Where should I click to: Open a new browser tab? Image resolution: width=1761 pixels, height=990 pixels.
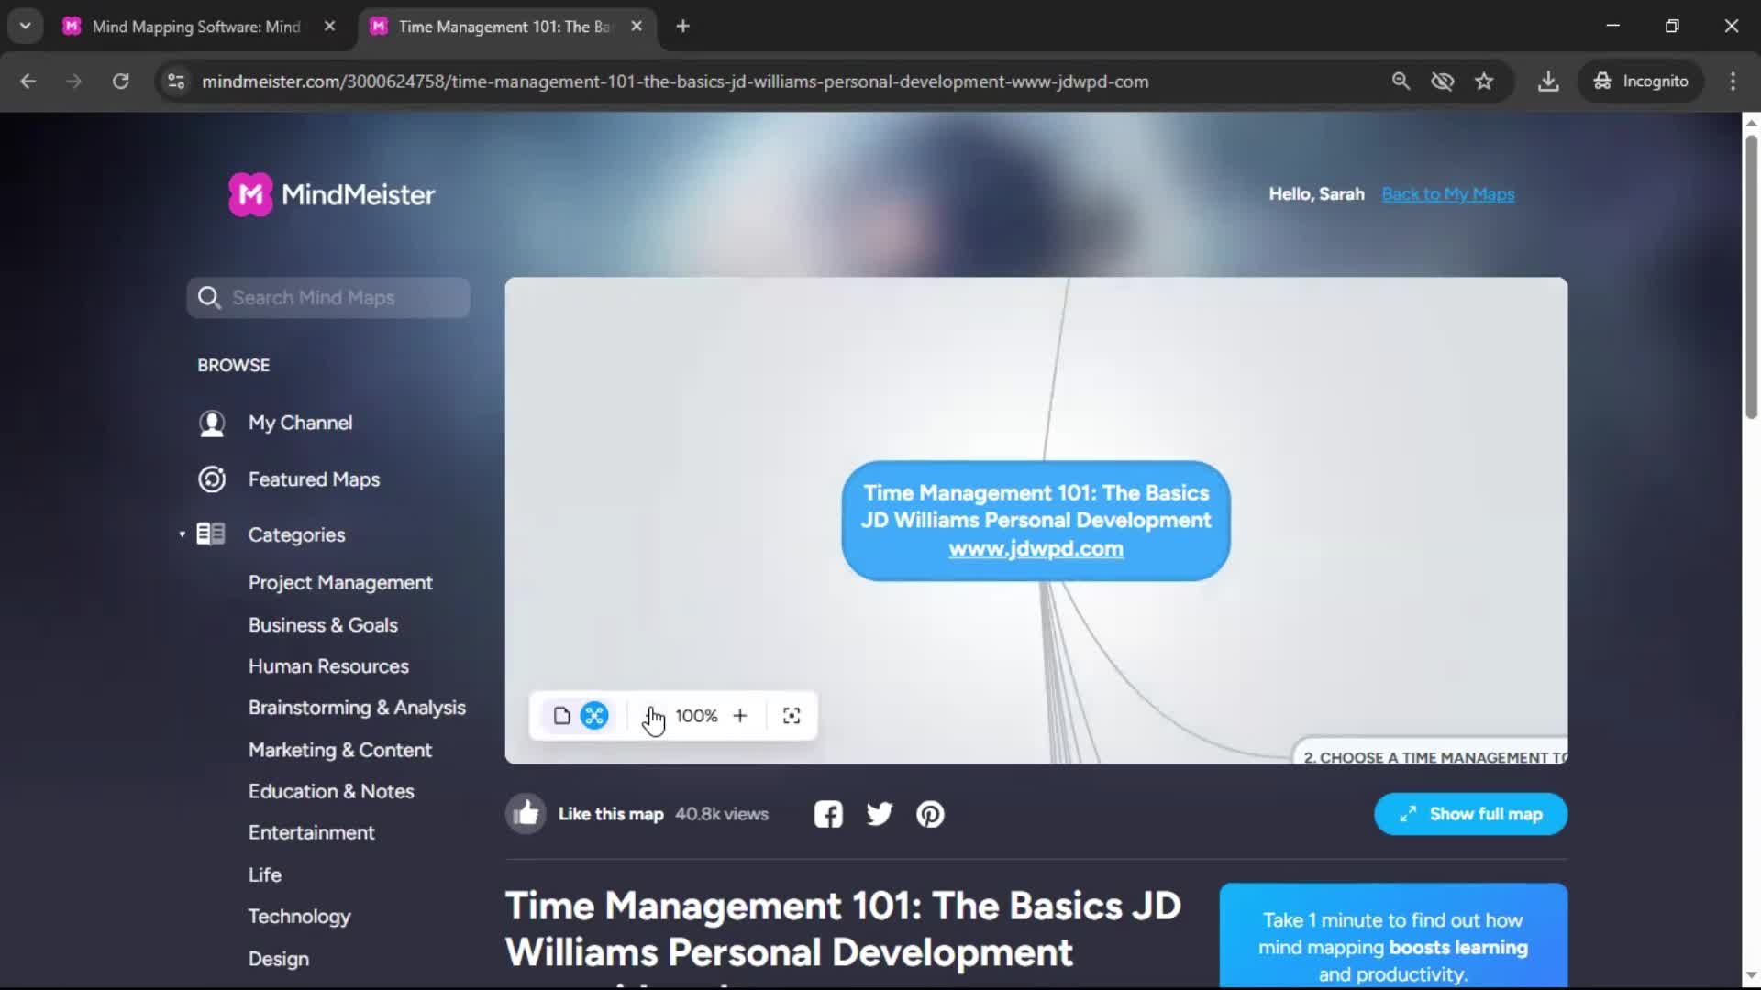[682, 27]
